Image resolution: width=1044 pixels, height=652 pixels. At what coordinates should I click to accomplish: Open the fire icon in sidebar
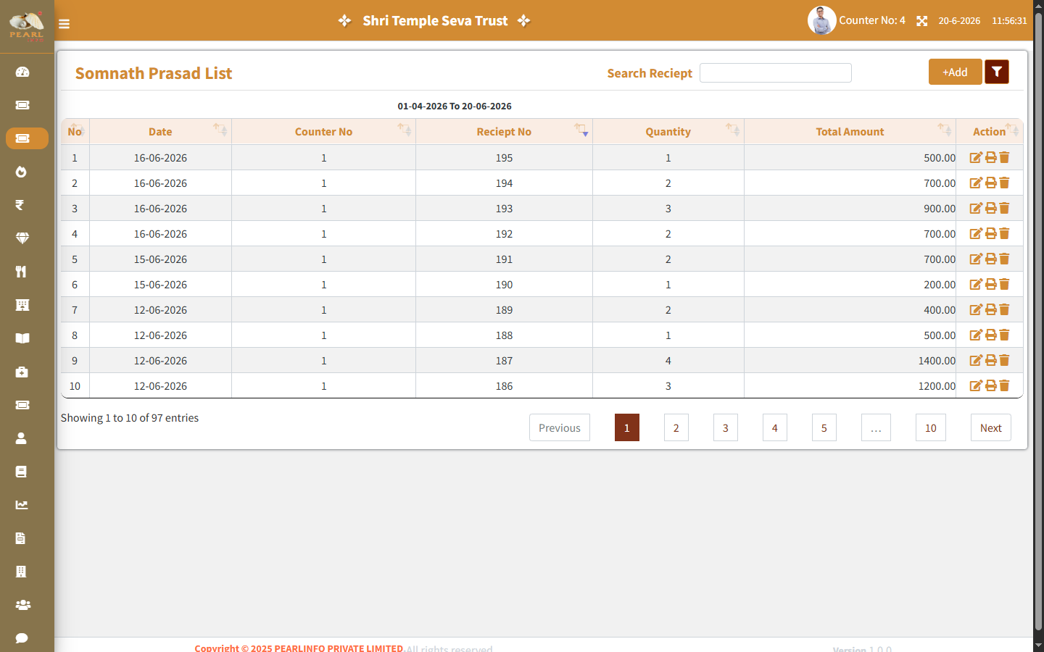[21, 172]
